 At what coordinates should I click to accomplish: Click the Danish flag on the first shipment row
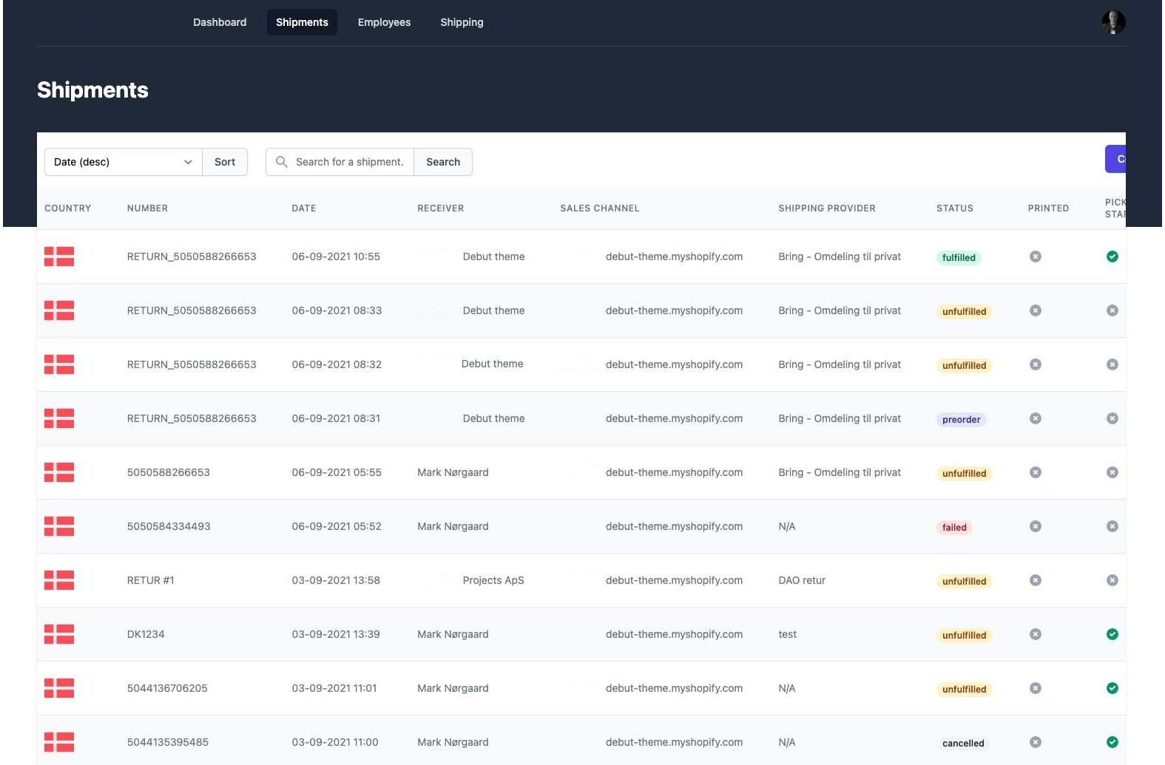tap(59, 256)
